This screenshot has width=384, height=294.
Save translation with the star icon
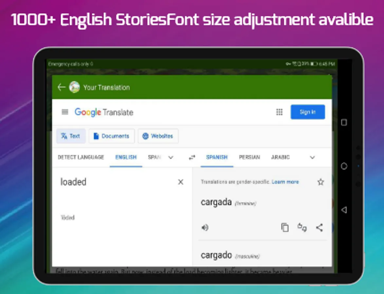pyautogui.click(x=320, y=182)
